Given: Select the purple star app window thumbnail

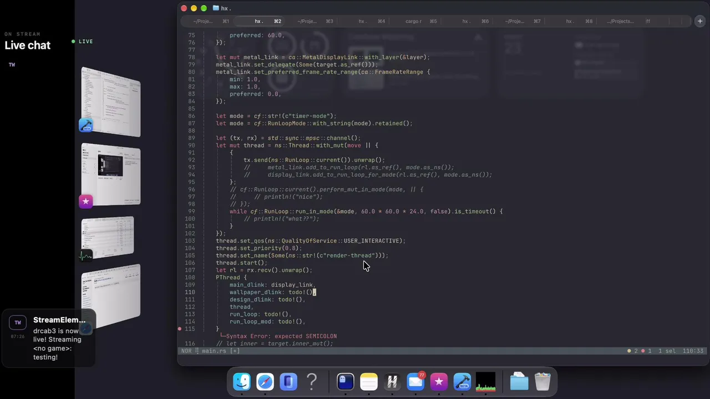Looking at the screenshot, I should pos(111,175).
